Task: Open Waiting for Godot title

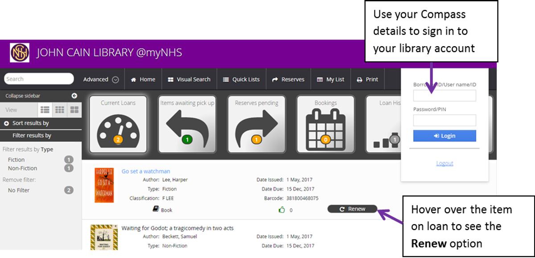Action: [x=177, y=228]
